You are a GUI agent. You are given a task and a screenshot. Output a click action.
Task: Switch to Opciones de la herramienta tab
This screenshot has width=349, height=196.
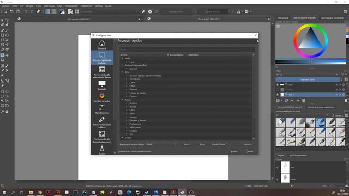click(x=332, y=18)
